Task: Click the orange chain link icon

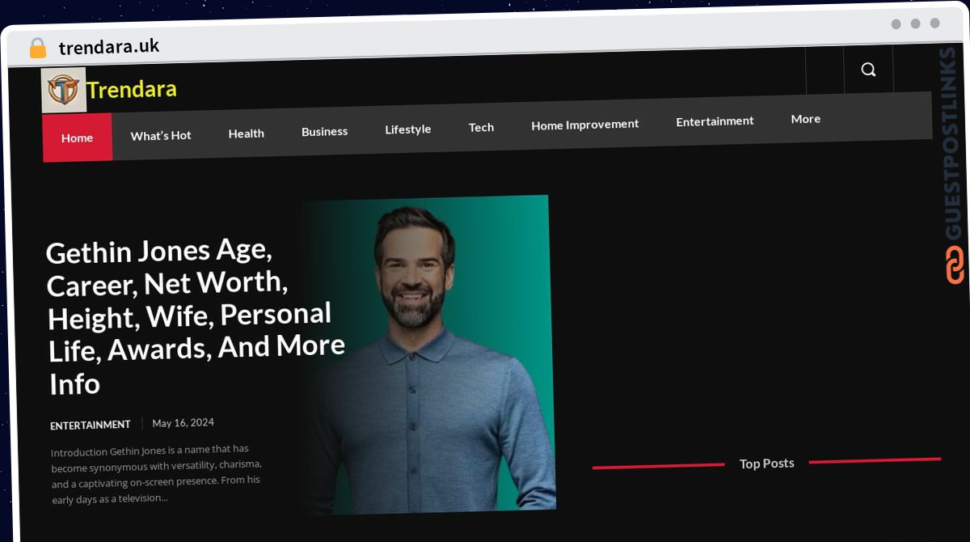Action: 955,265
